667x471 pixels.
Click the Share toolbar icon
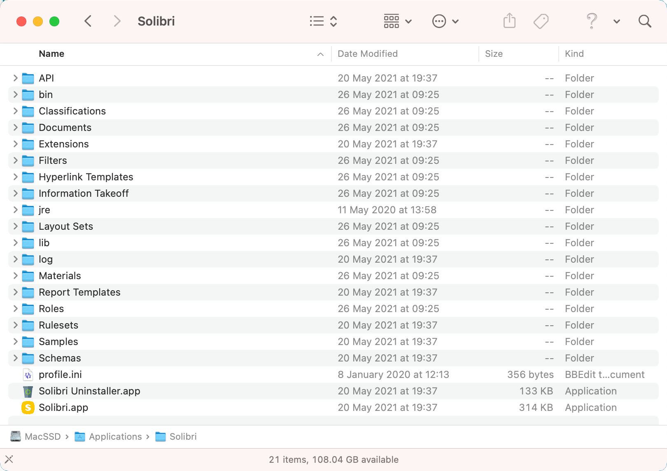pos(509,21)
